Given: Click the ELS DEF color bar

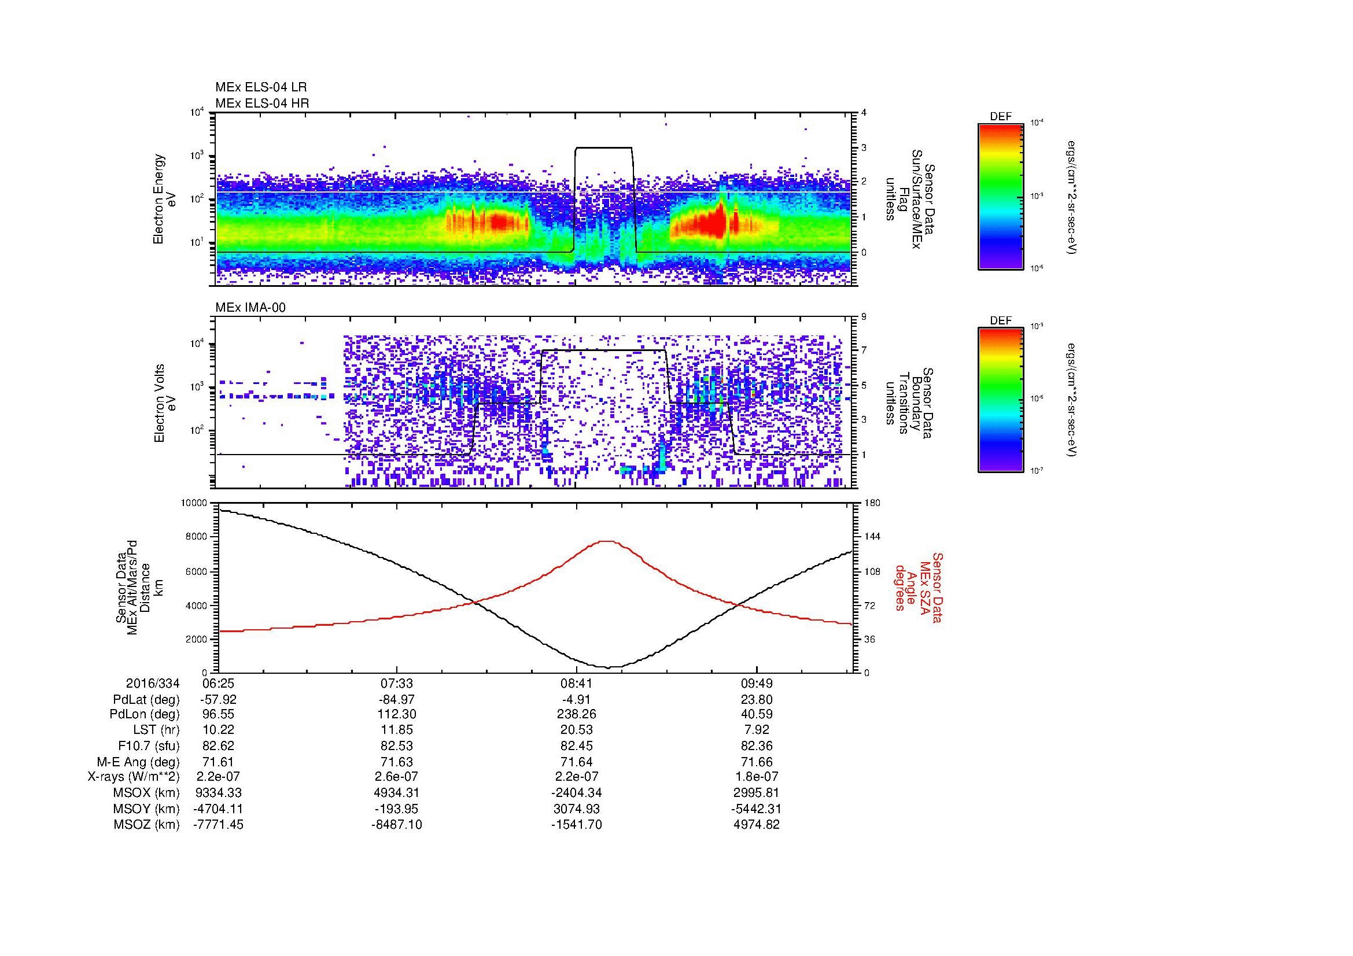Looking at the screenshot, I should pyautogui.click(x=1001, y=196).
